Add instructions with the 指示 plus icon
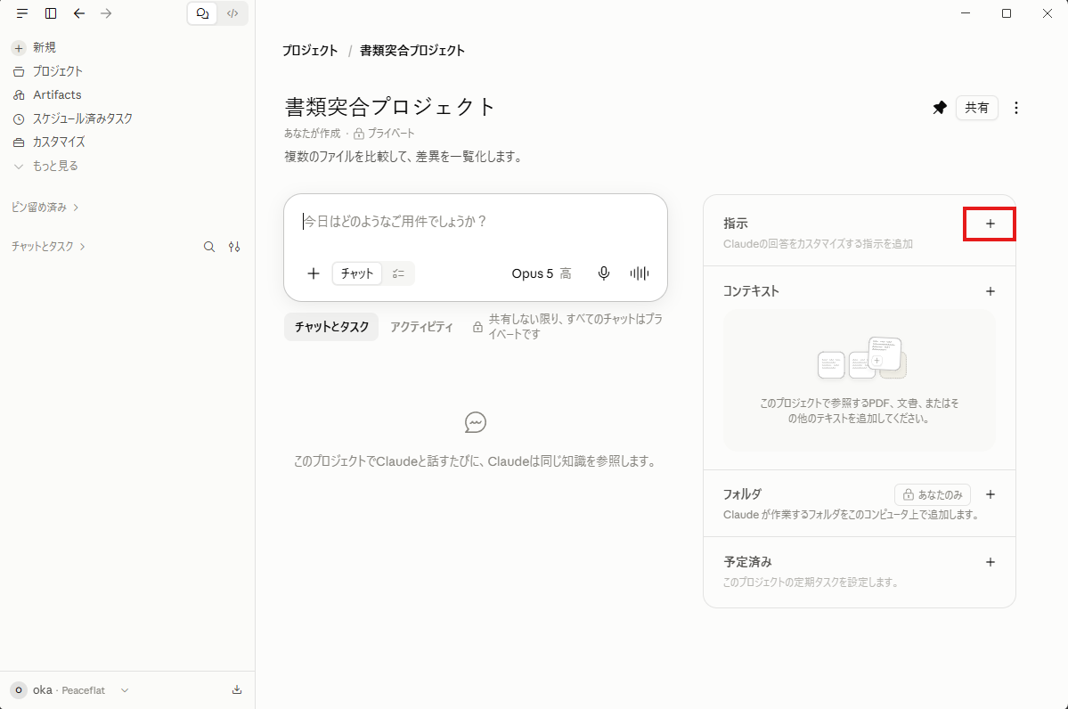This screenshot has width=1068, height=709. click(x=991, y=224)
